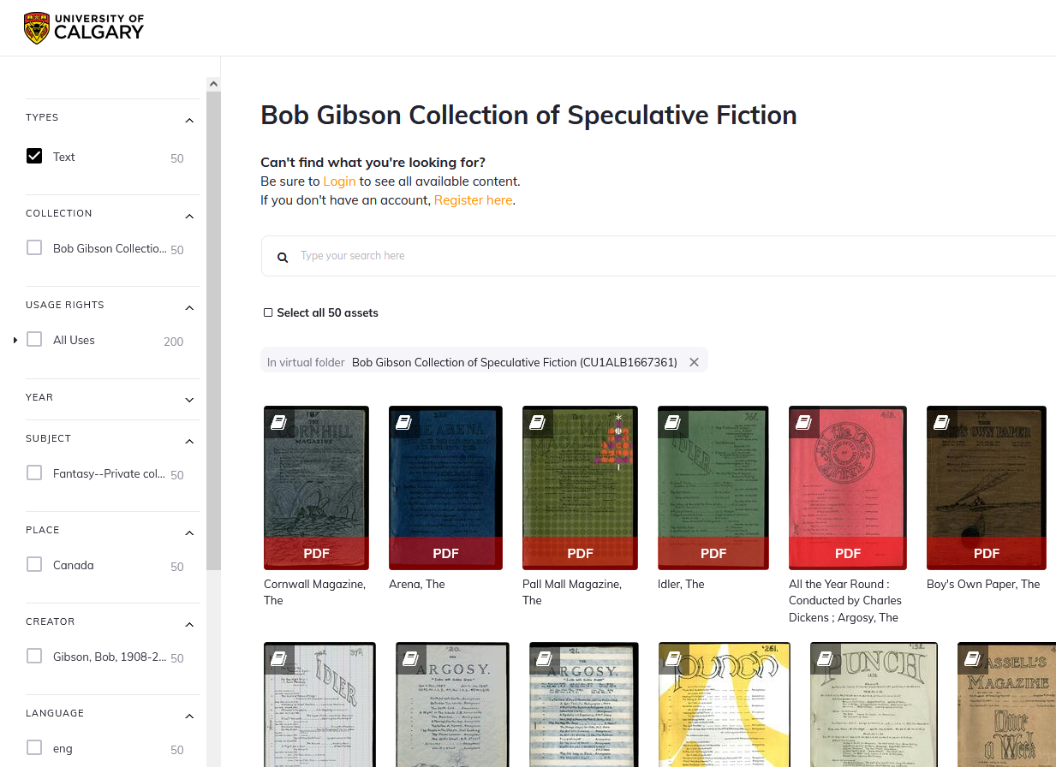Click the University of Calgary logo
1056x767 pixels.
pos(84,28)
